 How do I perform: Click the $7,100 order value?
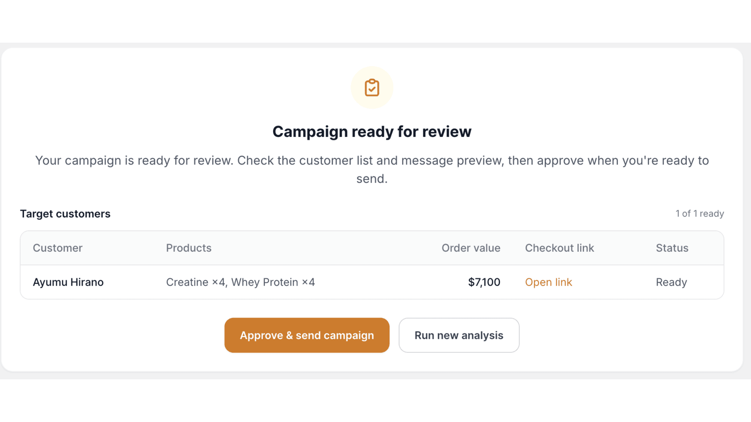pos(484,282)
